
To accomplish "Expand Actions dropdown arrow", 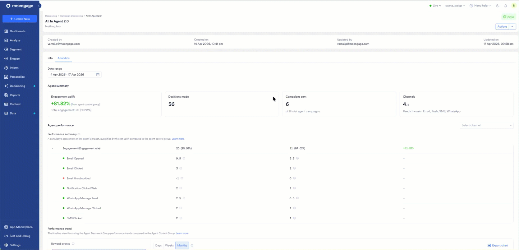I will click(x=512, y=26).
